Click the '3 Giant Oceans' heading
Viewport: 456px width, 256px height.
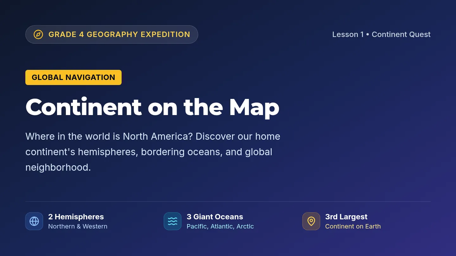(215, 217)
